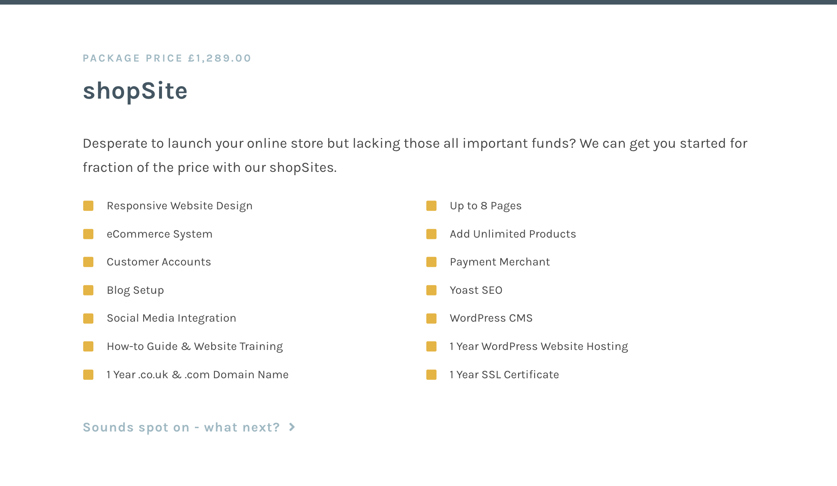Click the shopSite heading
Viewport: 837px width, 486px height.
tap(135, 91)
